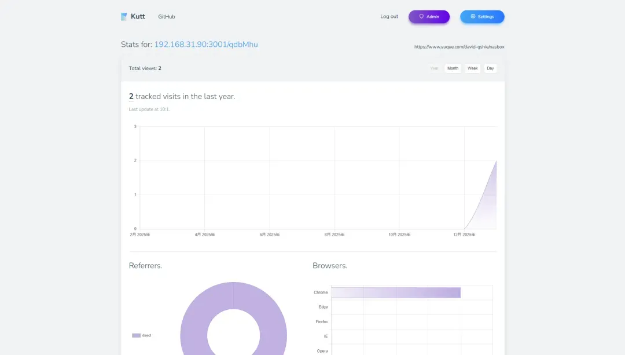Viewport: 625px width, 355px height.
Task: Toggle the direct referrer legend swatch
Action: coord(136,335)
